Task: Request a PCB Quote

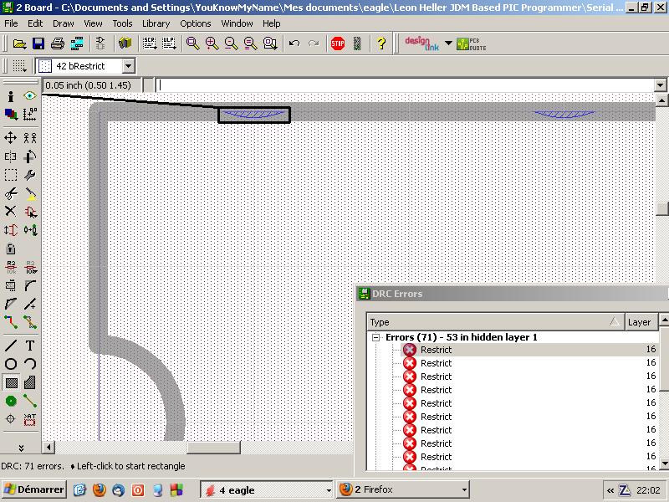Action: pyautogui.click(x=471, y=44)
